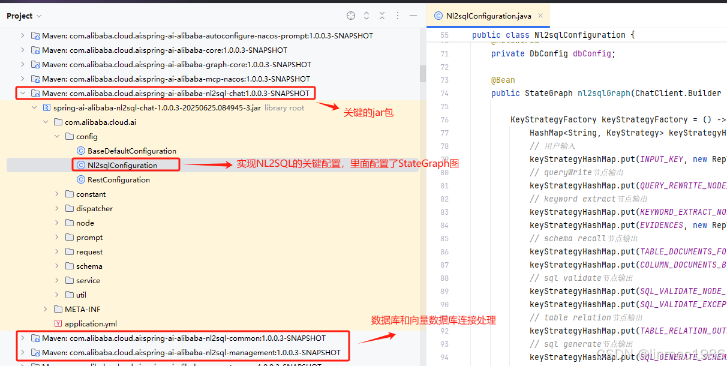Select the BaseDefaultConfiguration class
The width and height of the screenshot is (727, 366).
click(132, 151)
